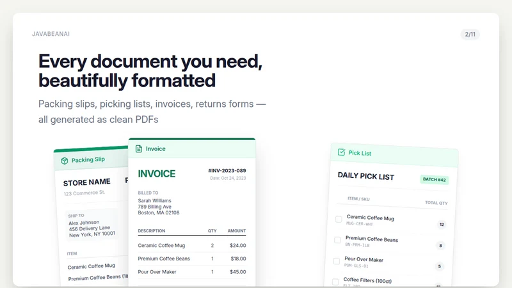
Task: Click Ceramic Coffee Mug in the invoice
Action: pos(161,246)
